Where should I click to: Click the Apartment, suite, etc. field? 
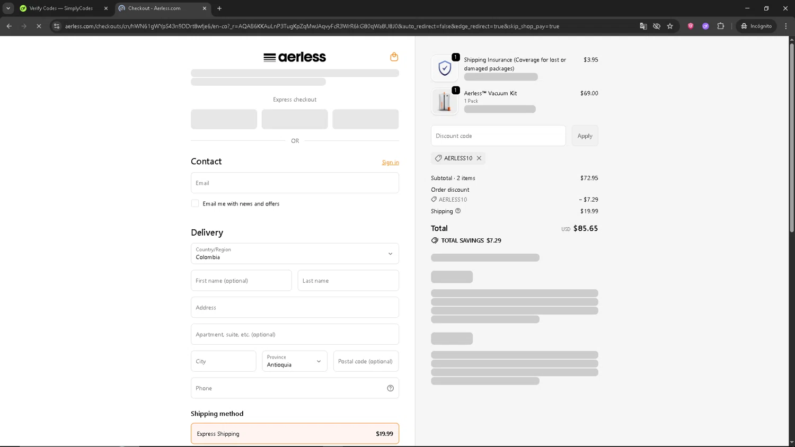295,335
